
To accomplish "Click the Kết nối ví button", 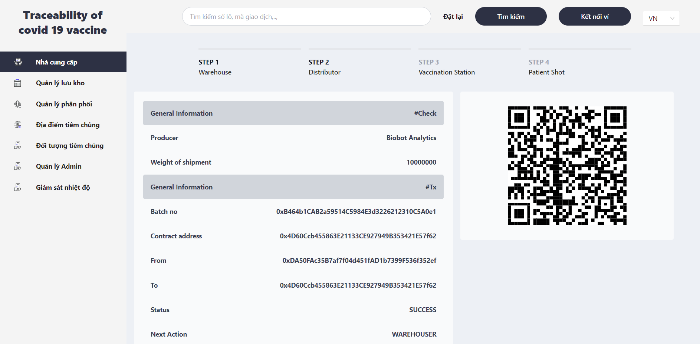I will (x=595, y=16).
